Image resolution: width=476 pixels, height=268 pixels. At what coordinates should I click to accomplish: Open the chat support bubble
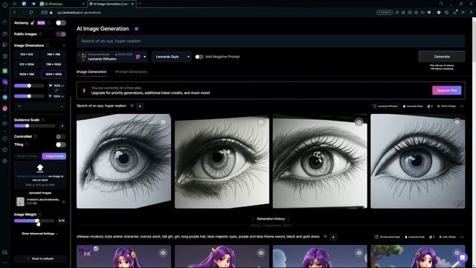[463, 258]
